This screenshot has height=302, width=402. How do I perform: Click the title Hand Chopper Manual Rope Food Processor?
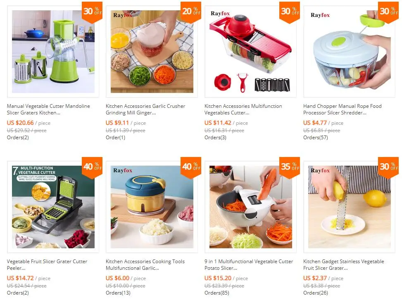click(342, 109)
